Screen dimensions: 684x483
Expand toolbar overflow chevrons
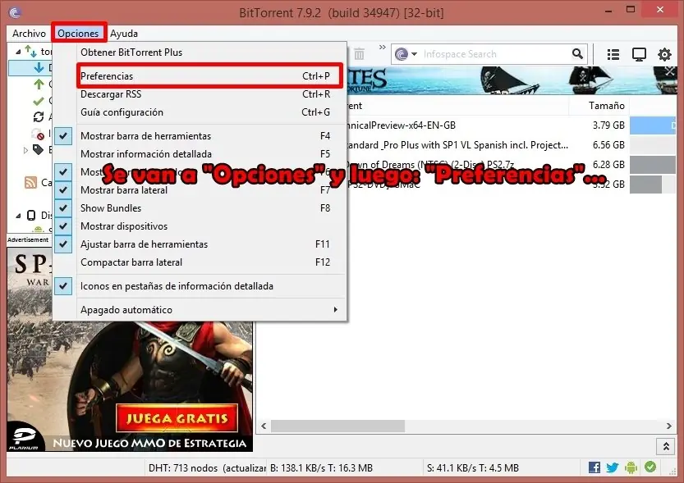(383, 47)
